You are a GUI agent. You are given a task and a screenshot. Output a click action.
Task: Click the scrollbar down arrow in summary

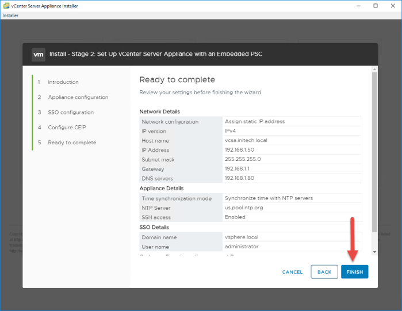coord(374,251)
